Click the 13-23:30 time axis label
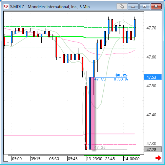The width and height of the screenshot is (165, 165). (95, 159)
